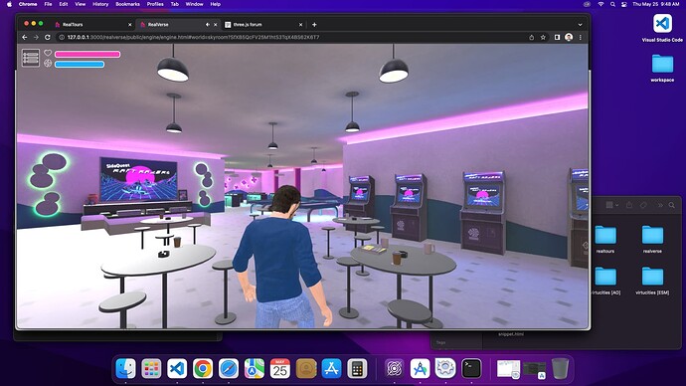Screen dimensions: 686x386
Task: Click Finder window share icon
Action: point(629,205)
